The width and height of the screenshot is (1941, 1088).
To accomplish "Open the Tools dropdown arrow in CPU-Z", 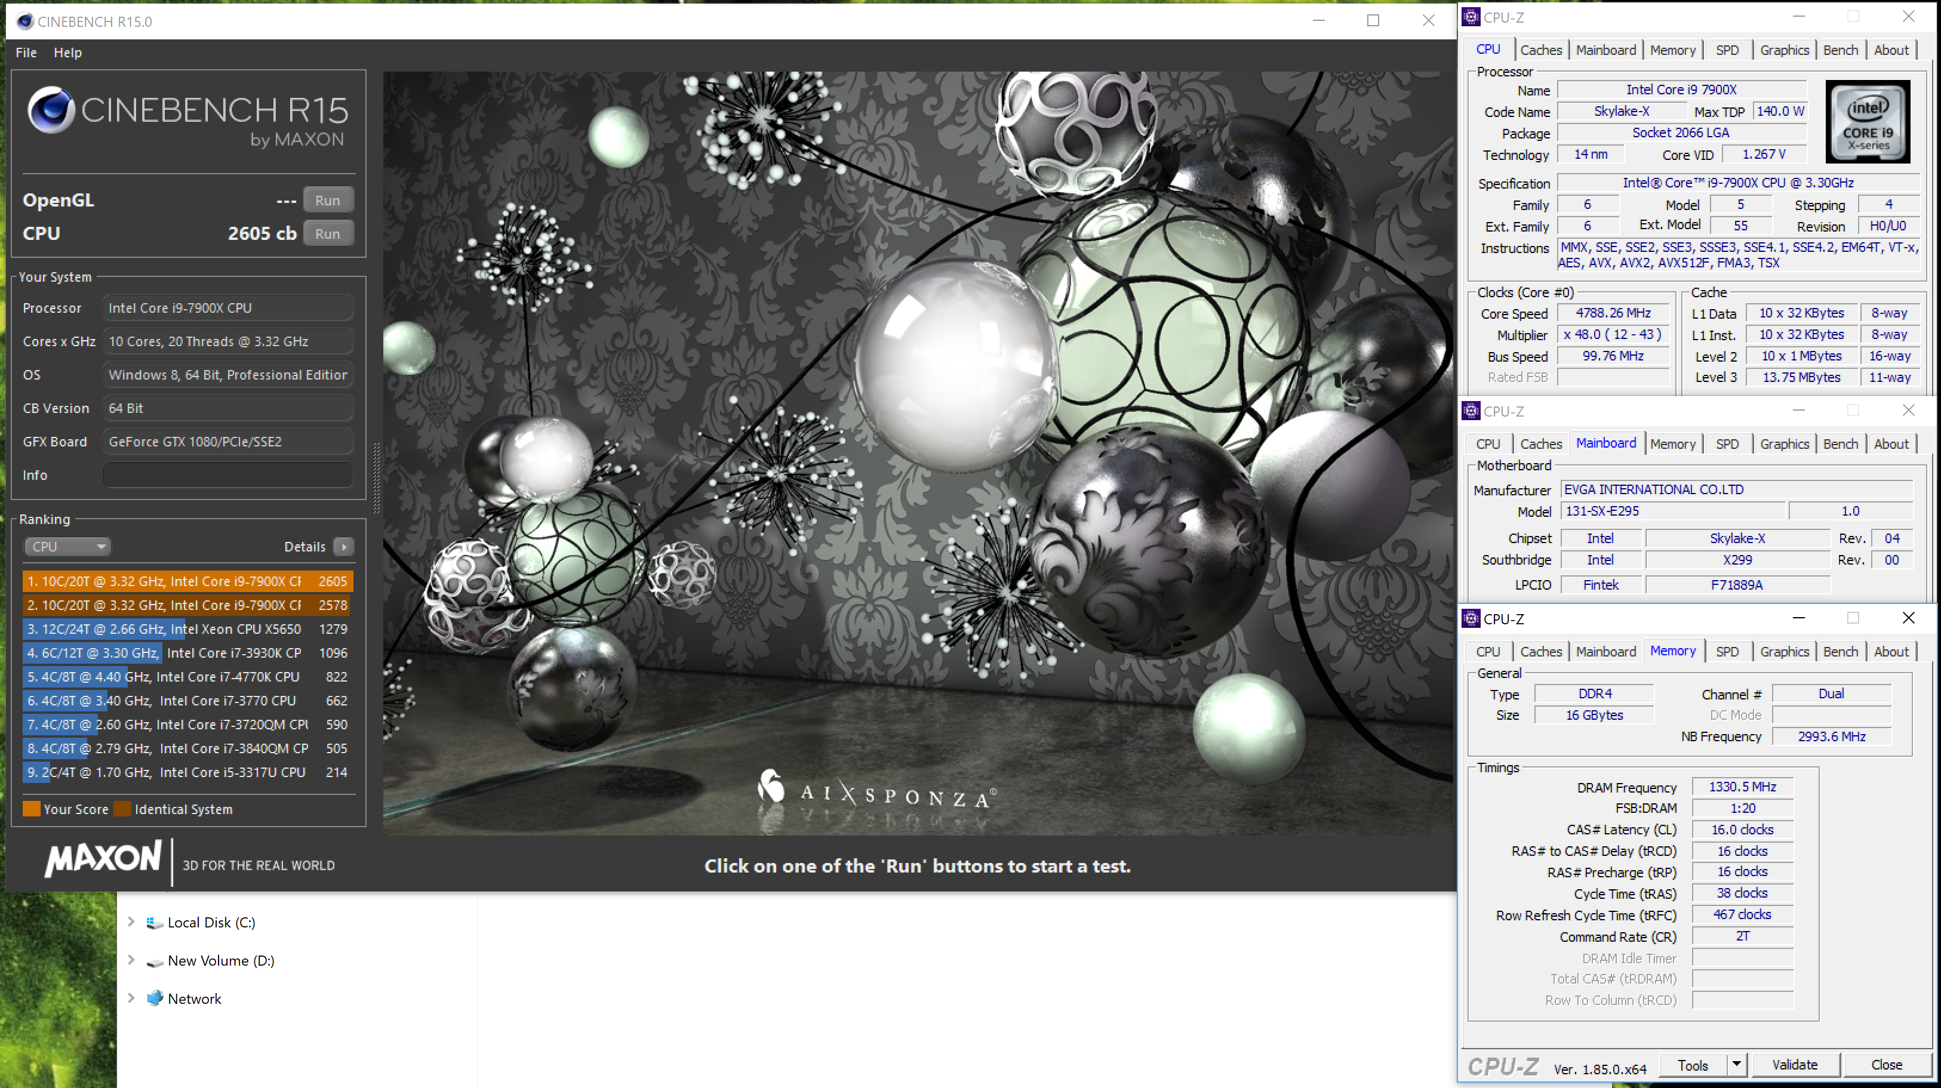I will pos(1737,1065).
